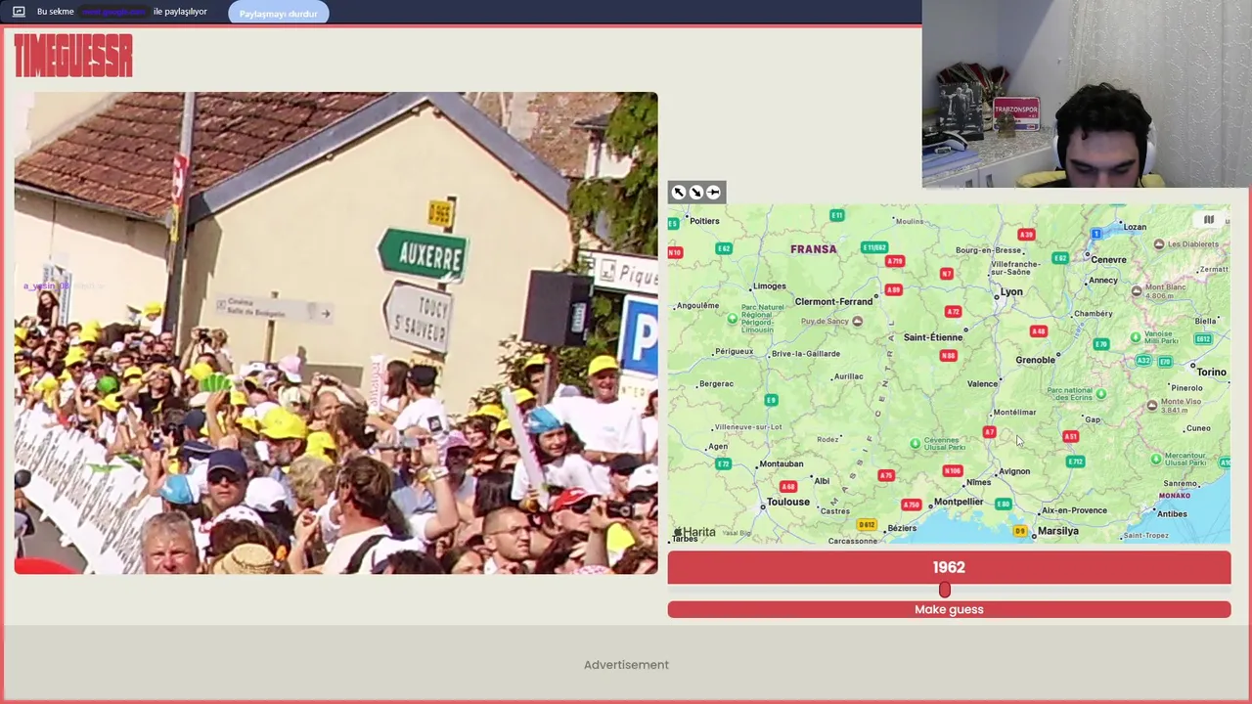Click the 'Yasal Bilgi' map link
Viewport: 1252px width, 704px height.
pos(737,533)
